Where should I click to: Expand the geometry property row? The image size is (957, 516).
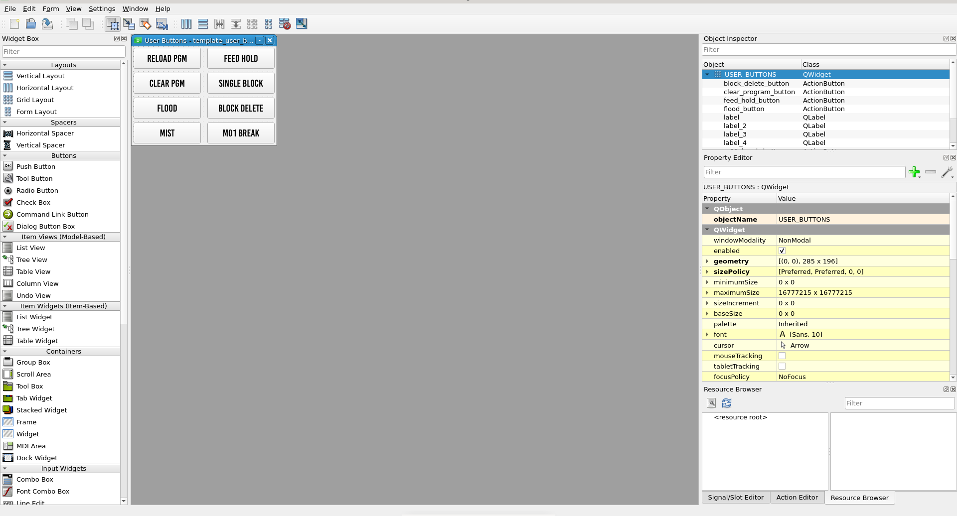[707, 261]
